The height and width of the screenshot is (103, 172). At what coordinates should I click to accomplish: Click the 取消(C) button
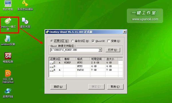coord(115,87)
